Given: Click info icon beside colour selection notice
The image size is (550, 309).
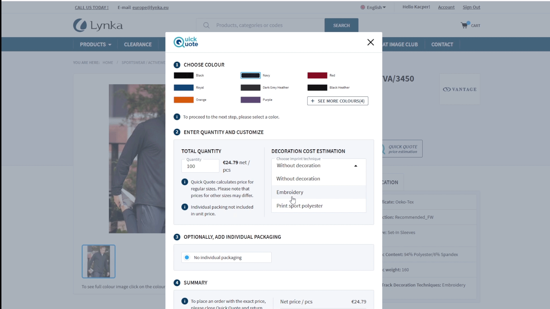Looking at the screenshot, I should point(177,117).
